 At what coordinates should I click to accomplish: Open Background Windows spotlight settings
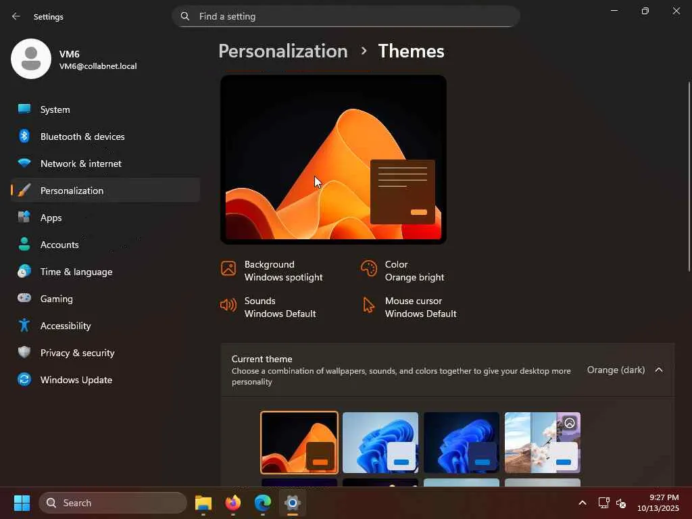point(272,270)
